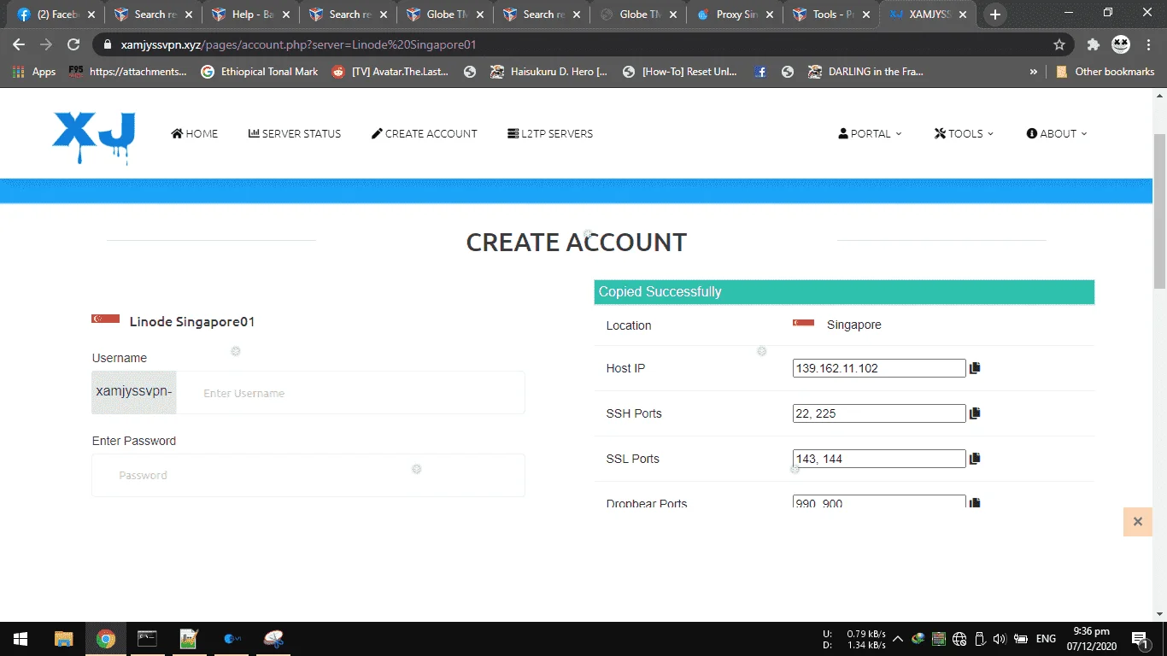Go to the HOME page
The height and width of the screenshot is (656, 1167).
[195, 134]
